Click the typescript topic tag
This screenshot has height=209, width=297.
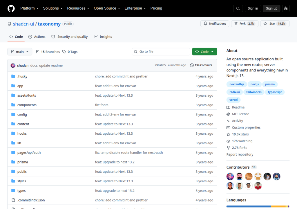pyautogui.click(x=275, y=92)
